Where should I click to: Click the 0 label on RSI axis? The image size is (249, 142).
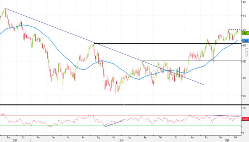pyautogui.click(x=243, y=133)
